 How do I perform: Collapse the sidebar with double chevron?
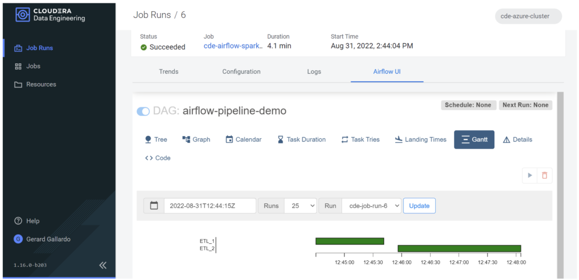tap(103, 265)
